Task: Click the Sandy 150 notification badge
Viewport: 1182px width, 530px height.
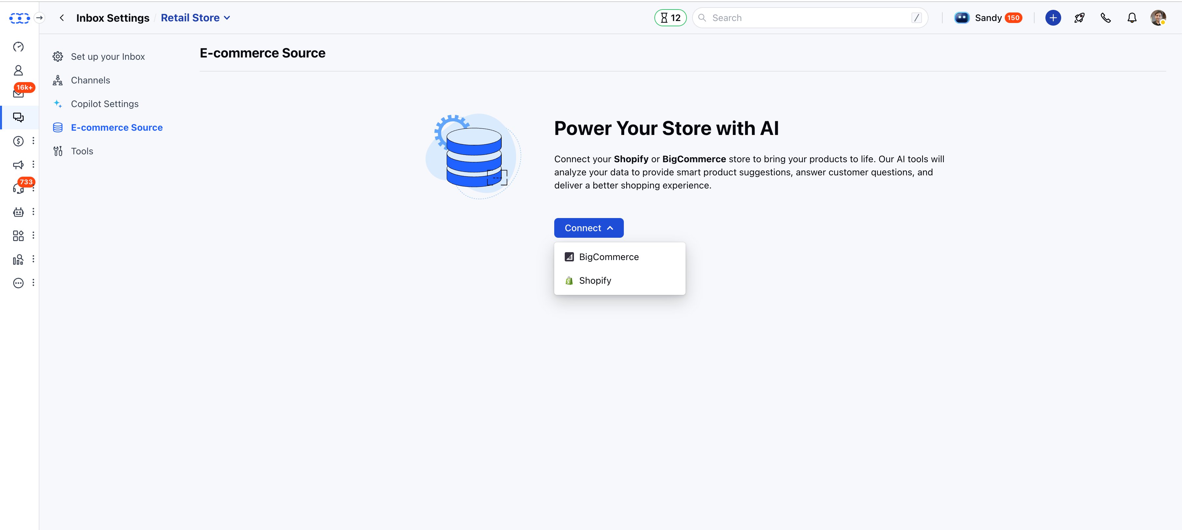Action: coord(1013,18)
